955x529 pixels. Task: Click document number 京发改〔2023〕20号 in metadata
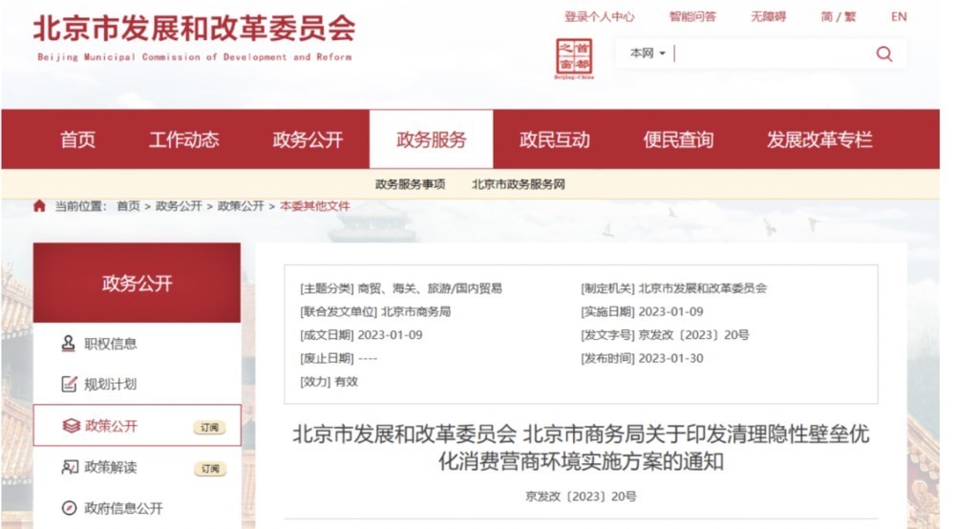click(693, 335)
